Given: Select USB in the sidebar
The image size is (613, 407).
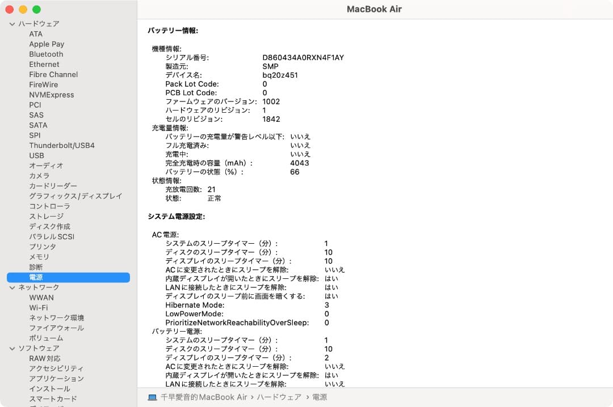Looking at the screenshot, I should point(37,155).
